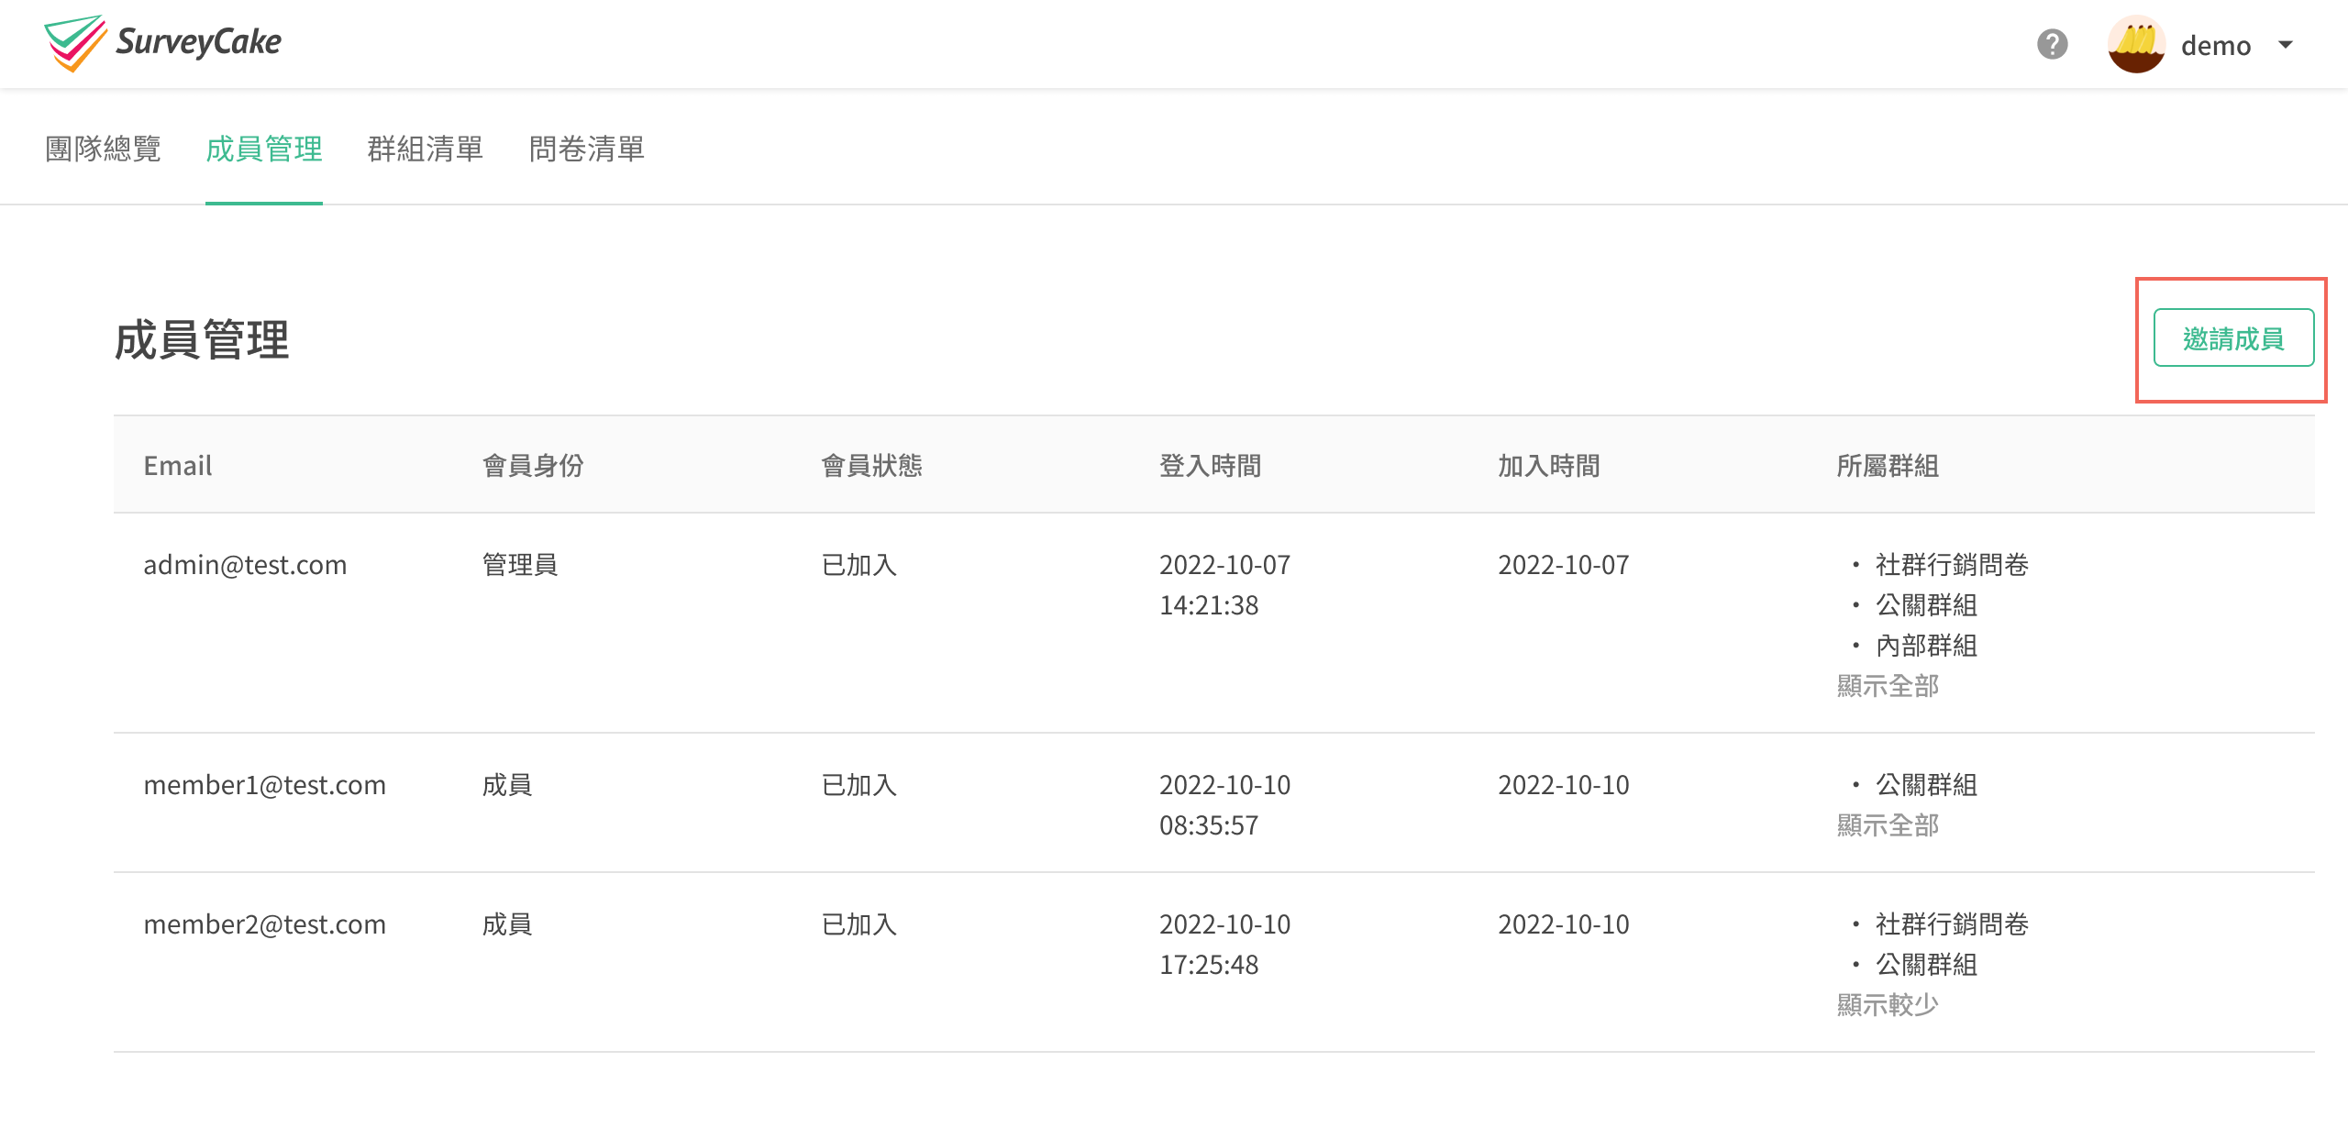This screenshot has width=2348, height=1128.
Task: Open the 群組清單 tab
Action: coord(426,149)
